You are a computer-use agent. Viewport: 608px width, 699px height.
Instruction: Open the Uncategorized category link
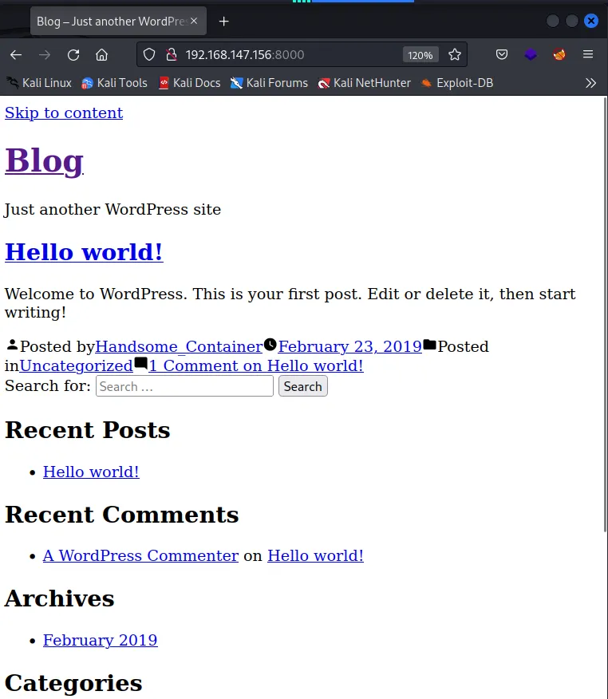(77, 366)
